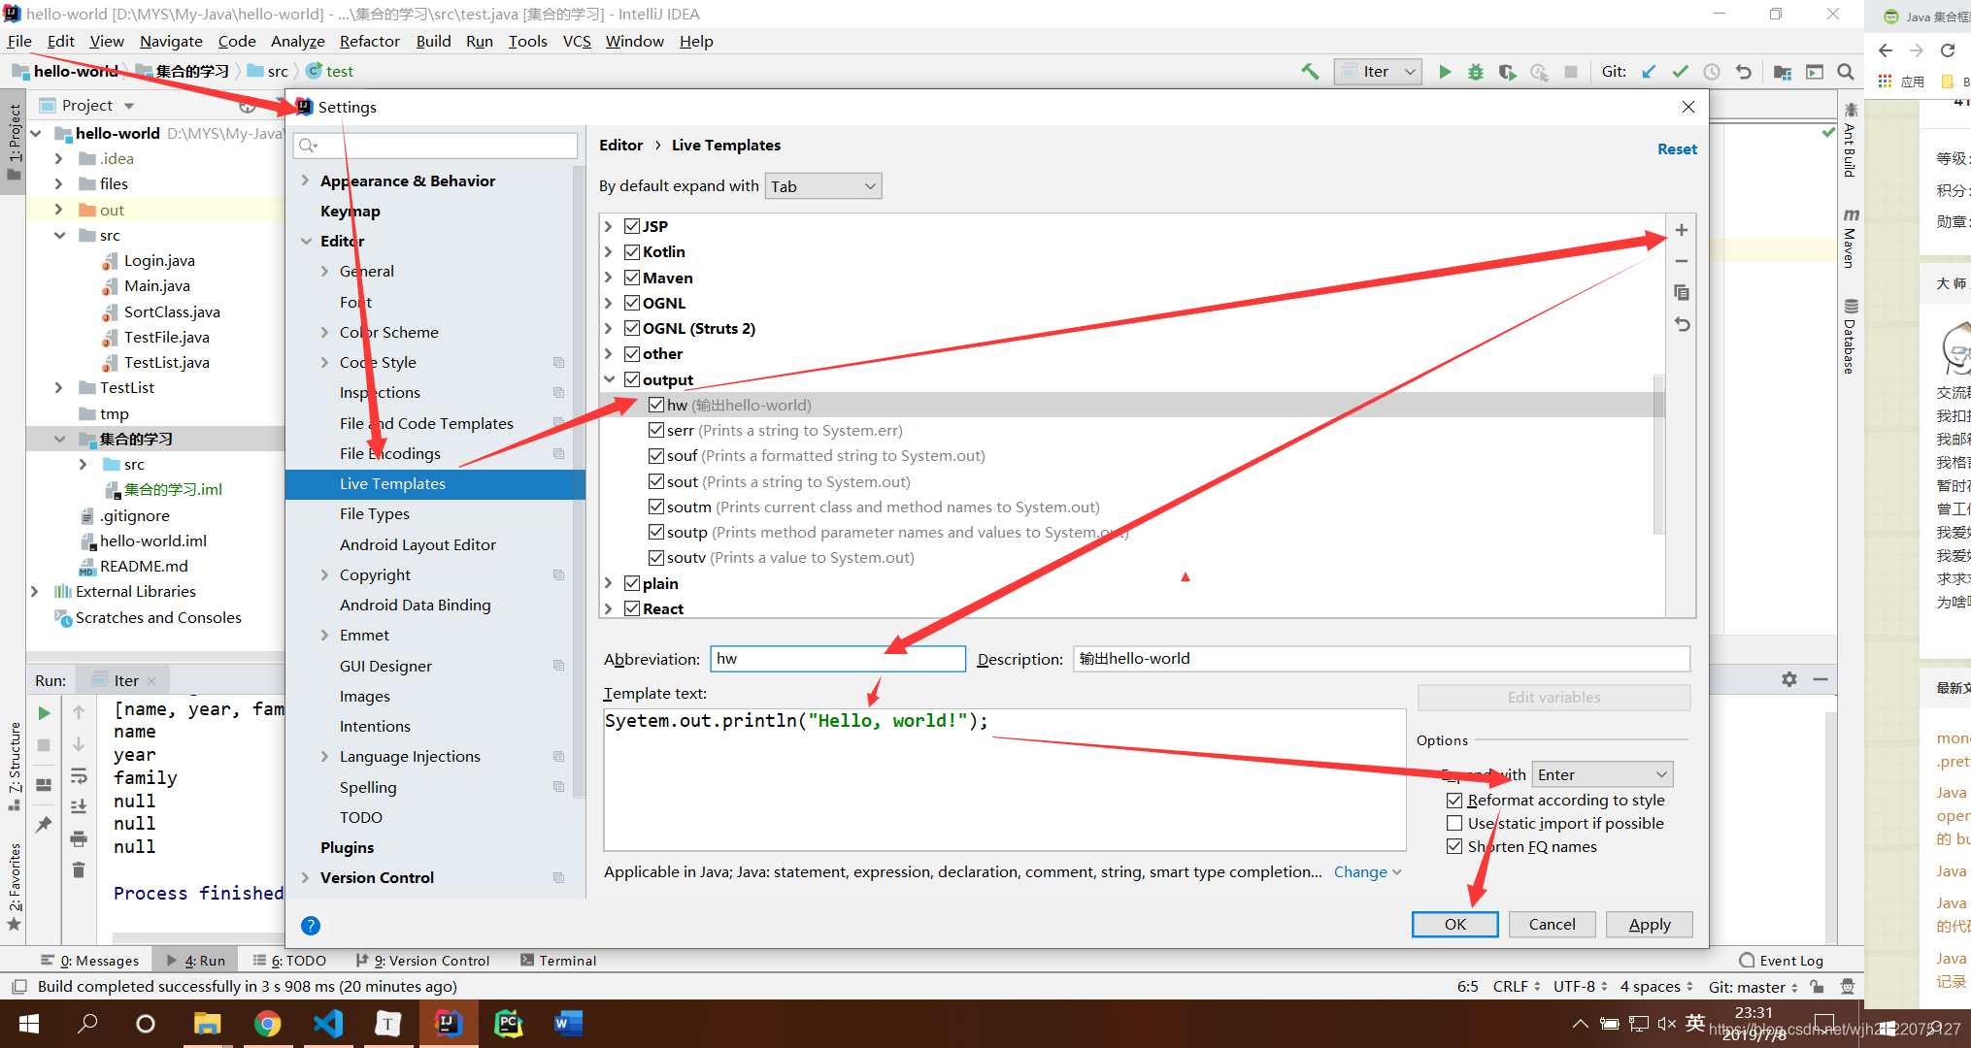Toggle the sout template checkbox
Viewport: 1971px width, 1048px height.
coord(656,481)
